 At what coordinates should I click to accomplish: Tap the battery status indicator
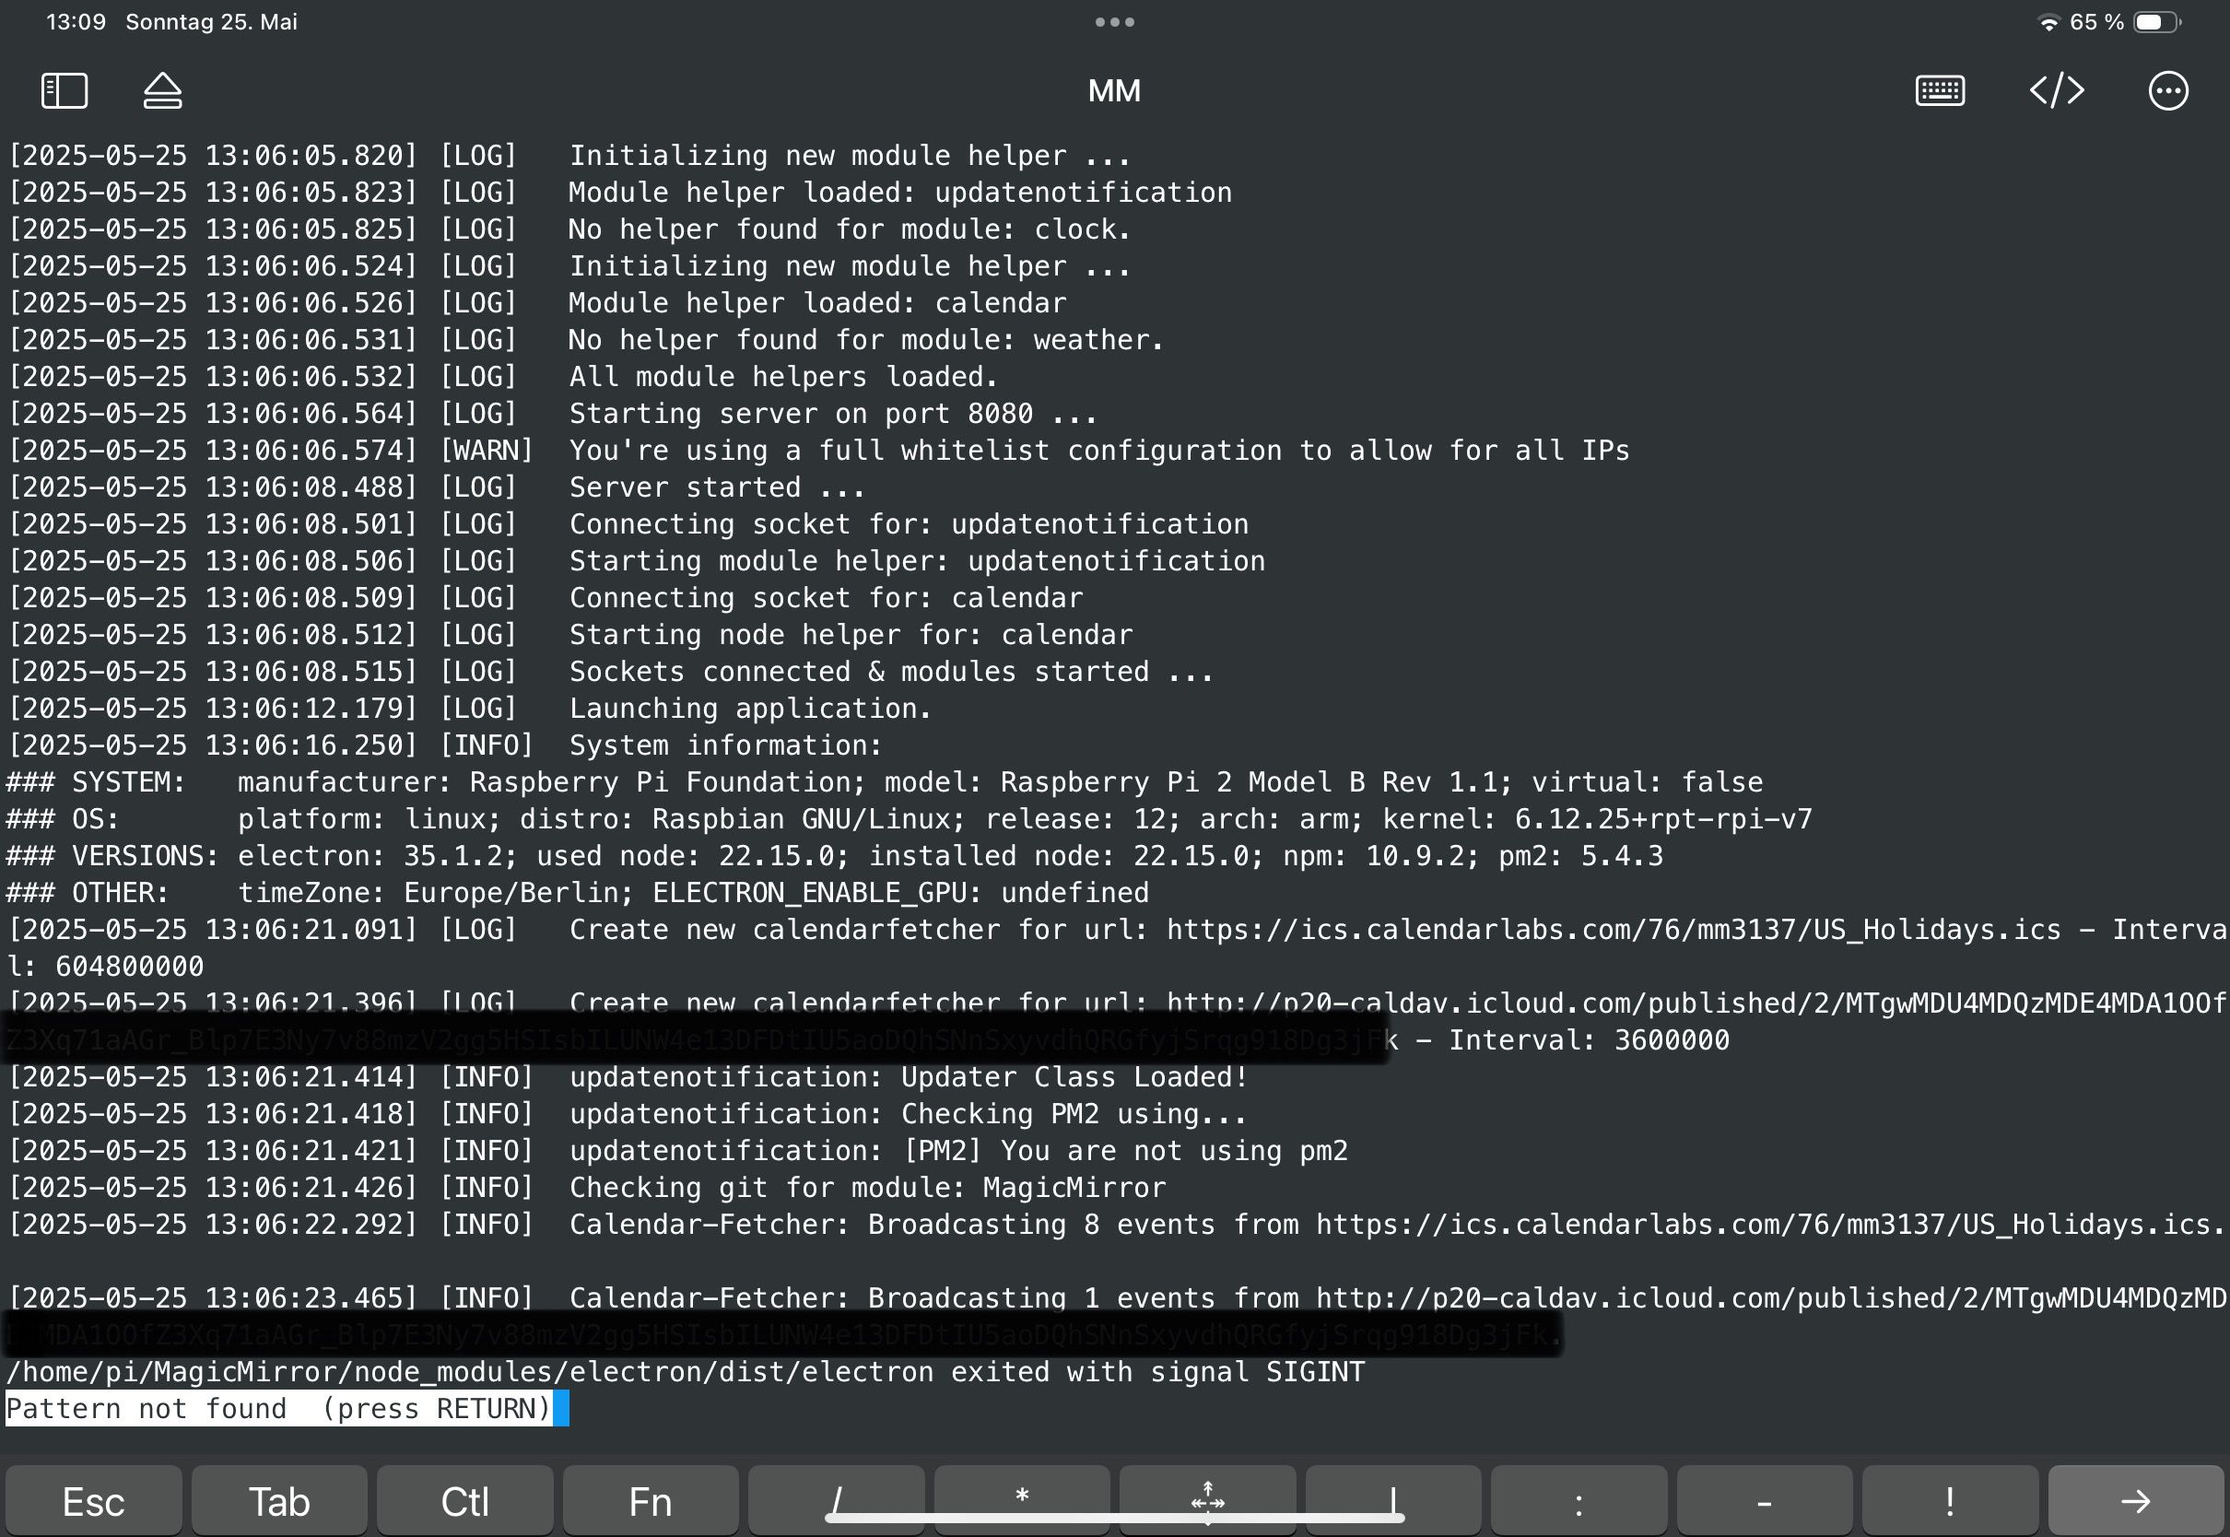tap(2157, 22)
